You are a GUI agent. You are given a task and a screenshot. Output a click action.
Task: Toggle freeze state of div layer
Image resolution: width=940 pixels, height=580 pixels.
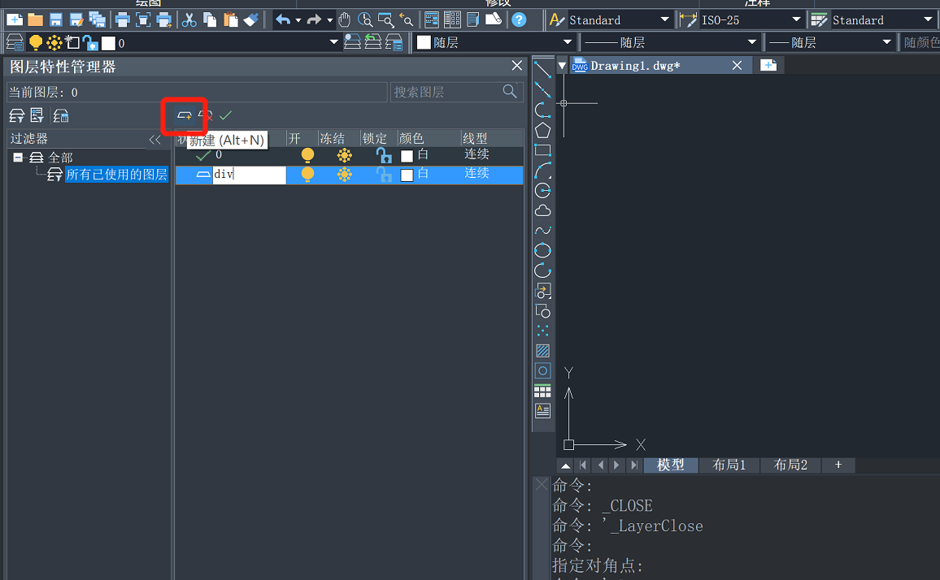coord(345,174)
